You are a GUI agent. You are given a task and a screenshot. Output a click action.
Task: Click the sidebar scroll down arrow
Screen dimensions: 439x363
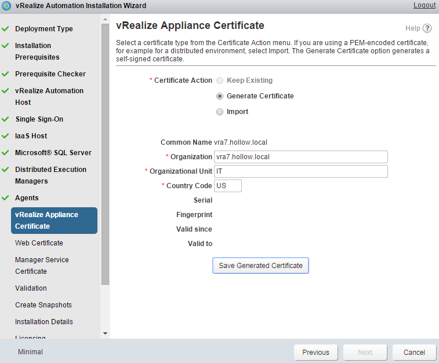pos(105,333)
